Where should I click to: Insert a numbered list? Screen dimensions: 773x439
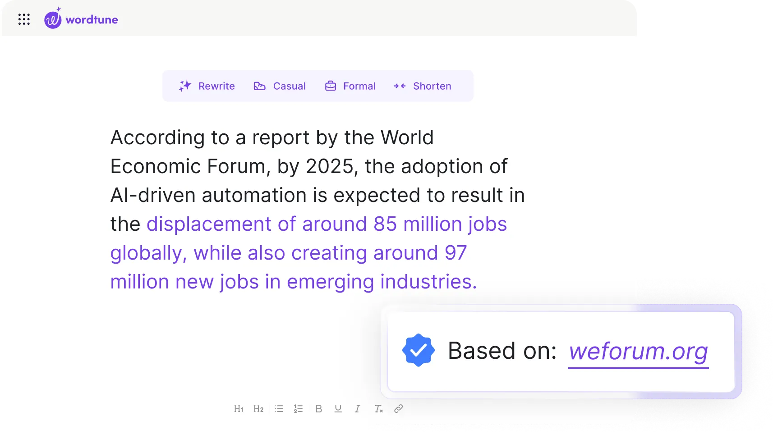point(298,409)
